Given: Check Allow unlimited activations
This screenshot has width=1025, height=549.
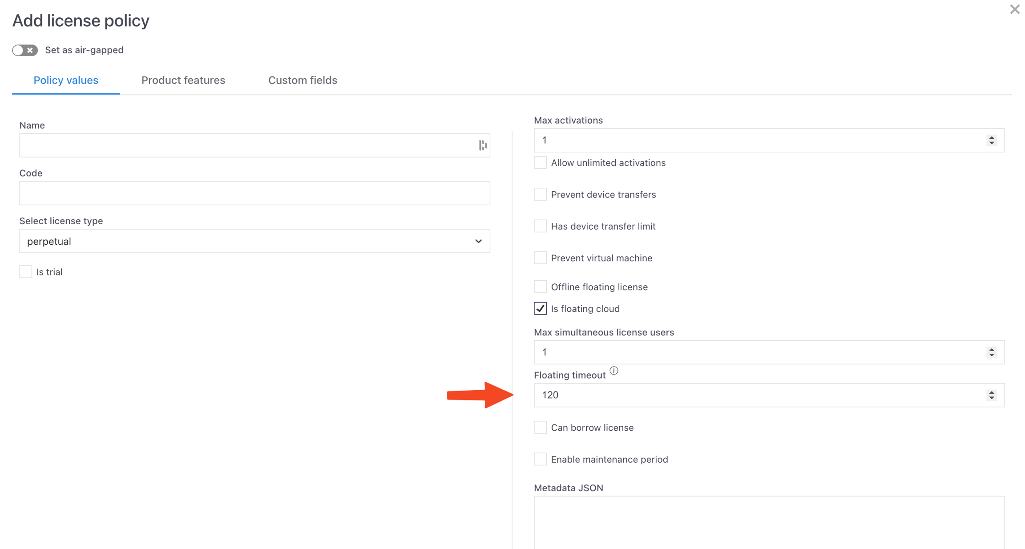Looking at the screenshot, I should click(540, 163).
